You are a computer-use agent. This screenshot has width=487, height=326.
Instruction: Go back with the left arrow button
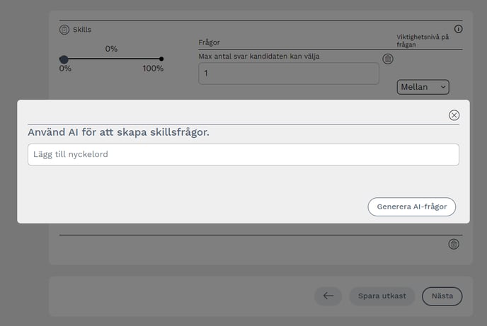tap(328, 296)
